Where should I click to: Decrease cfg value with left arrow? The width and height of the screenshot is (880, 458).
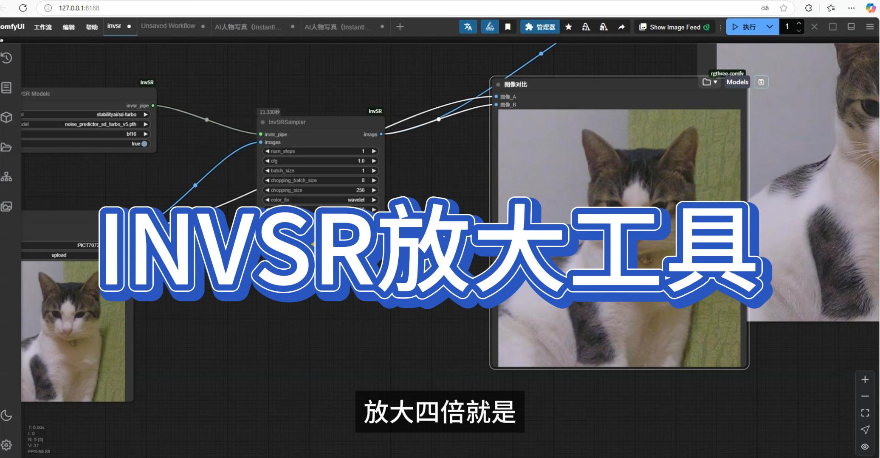click(x=267, y=161)
